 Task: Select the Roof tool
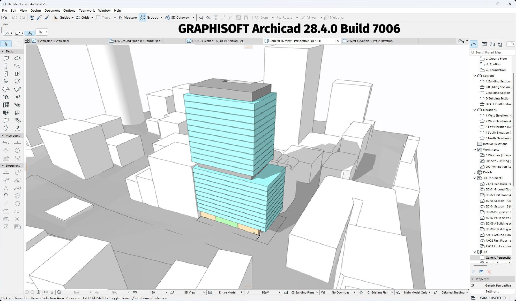click(6, 89)
